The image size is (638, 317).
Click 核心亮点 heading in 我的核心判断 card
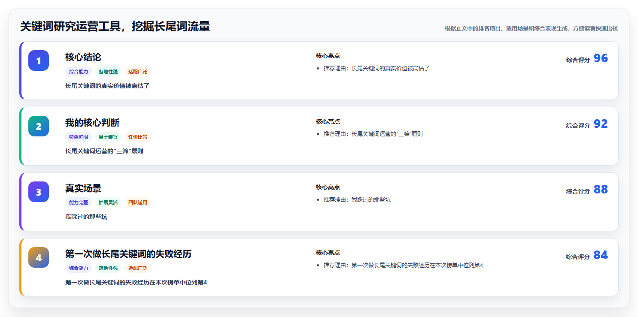pos(328,121)
